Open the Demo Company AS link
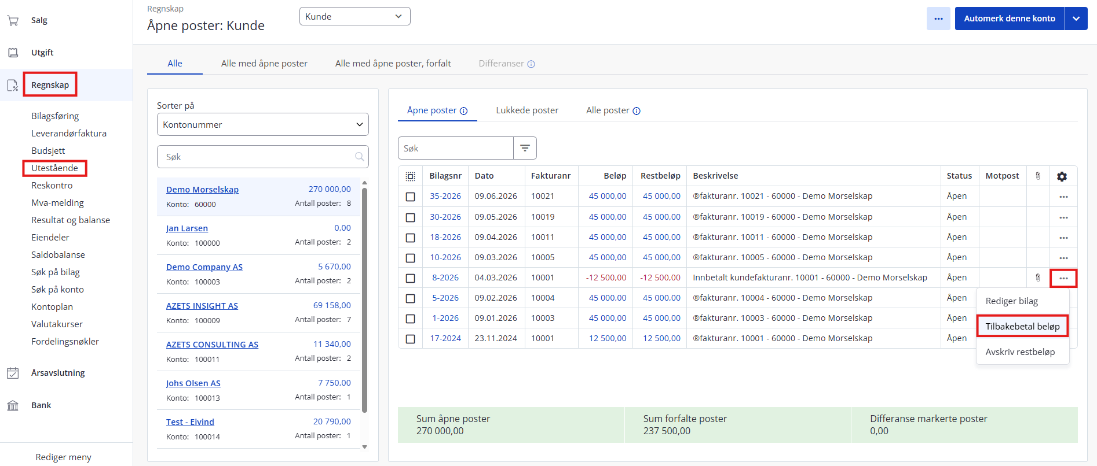1097x466 pixels. point(204,267)
